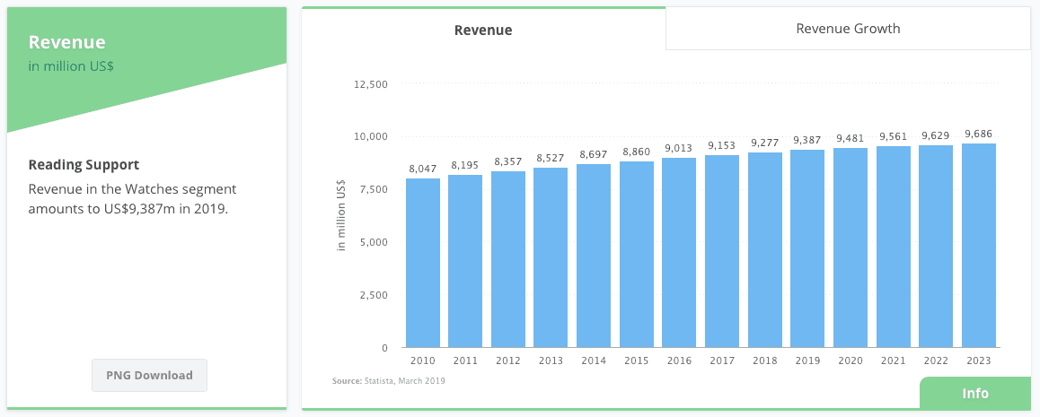This screenshot has height=417, width=1040.
Task: Click the 2014 bar showing 8,697
Action: (x=594, y=256)
